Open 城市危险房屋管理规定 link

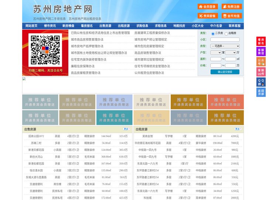tap(149, 46)
